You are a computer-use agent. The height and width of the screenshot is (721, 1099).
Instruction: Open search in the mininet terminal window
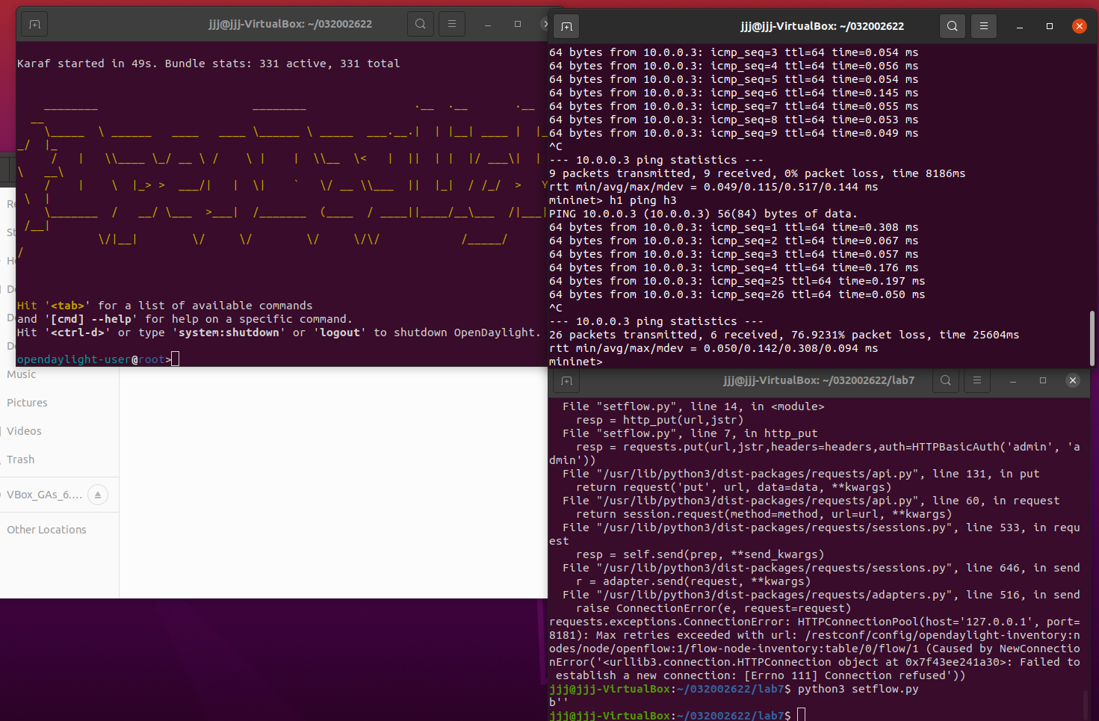point(953,26)
